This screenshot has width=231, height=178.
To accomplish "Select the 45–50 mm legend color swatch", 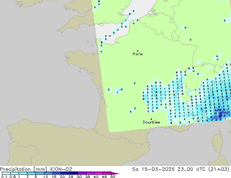I will (x=107, y=173).
